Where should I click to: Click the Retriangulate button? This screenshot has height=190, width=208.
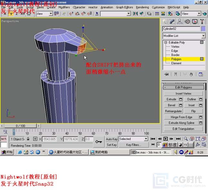coord(173,111)
